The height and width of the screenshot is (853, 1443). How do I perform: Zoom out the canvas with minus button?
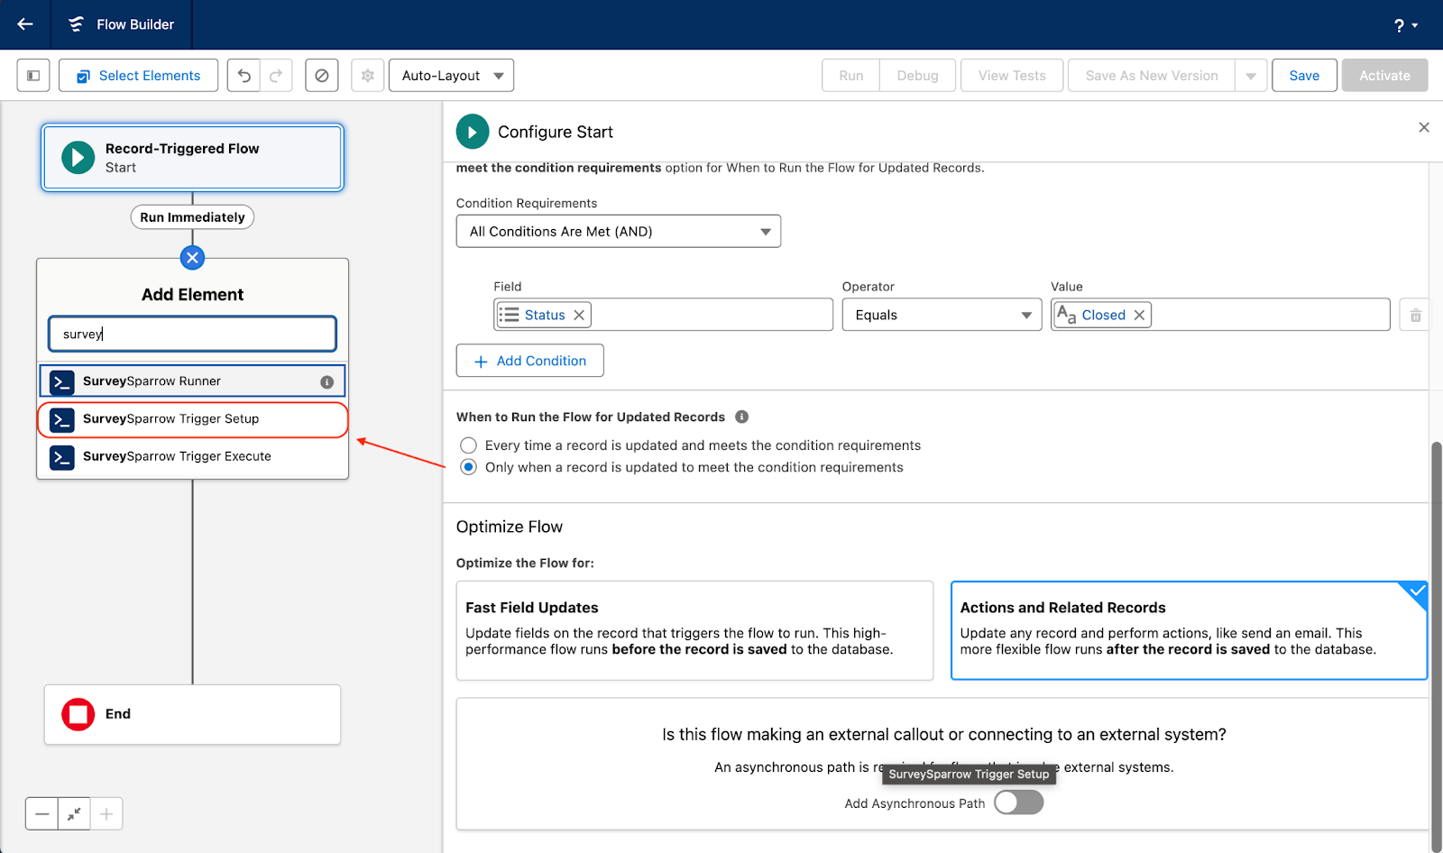(x=42, y=814)
